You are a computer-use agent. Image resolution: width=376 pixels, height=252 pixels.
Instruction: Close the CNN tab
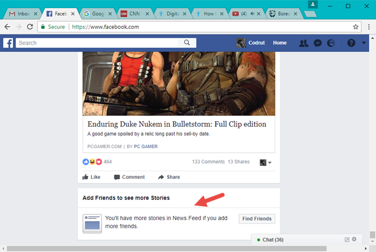147,14
